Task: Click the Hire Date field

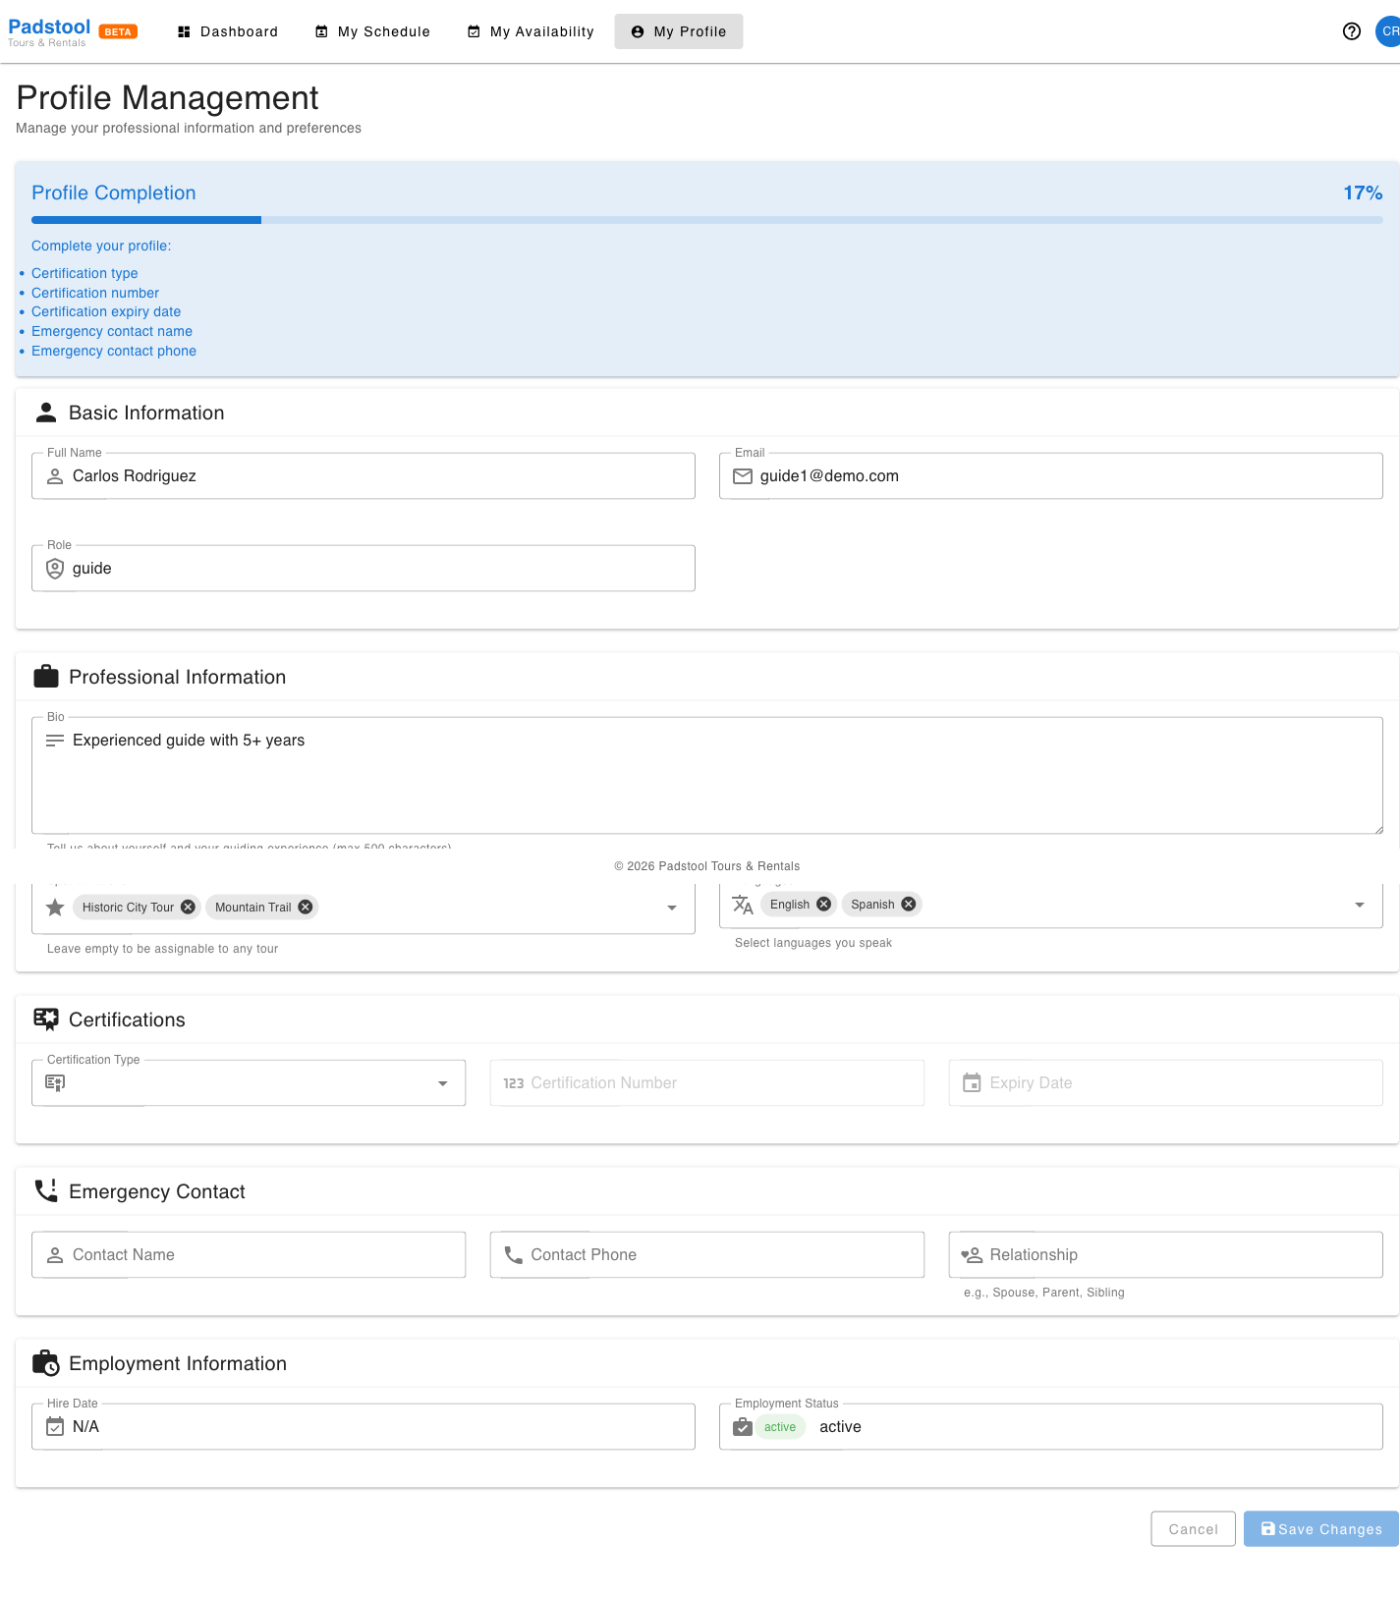Action: click(x=364, y=1426)
